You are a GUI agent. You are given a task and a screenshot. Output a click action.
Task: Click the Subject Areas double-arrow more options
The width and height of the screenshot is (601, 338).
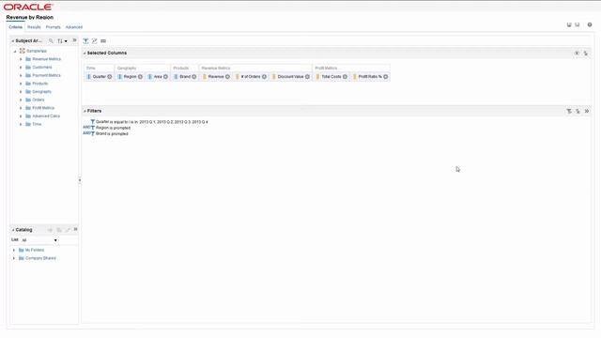point(75,40)
